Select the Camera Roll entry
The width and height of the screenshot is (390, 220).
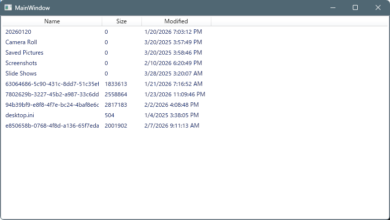[21, 42]
